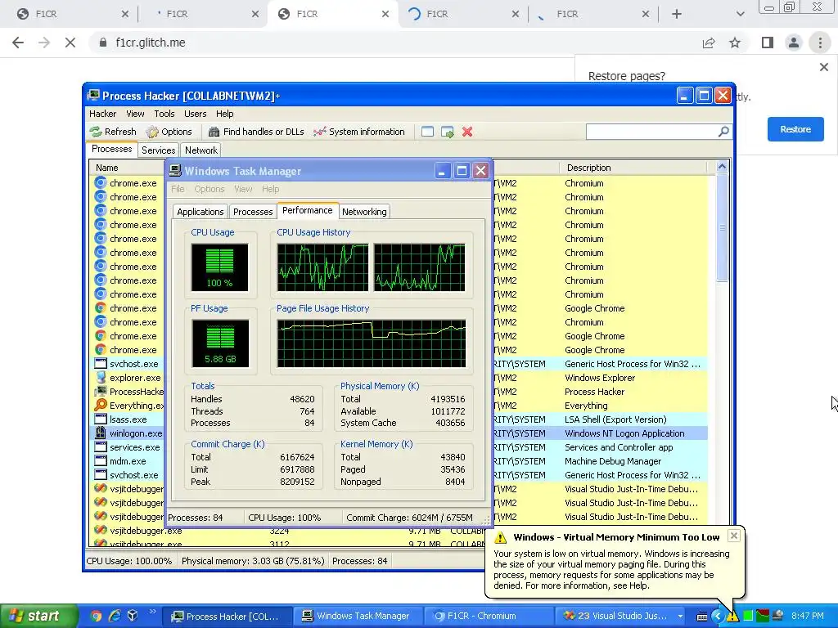The width and height of the screenshot is (838, 628).
Task: Open Process Hacker Help menu
Action: 224,114
